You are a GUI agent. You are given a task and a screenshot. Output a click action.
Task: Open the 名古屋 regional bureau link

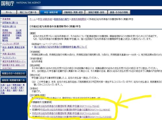click(x=14, y=88)
